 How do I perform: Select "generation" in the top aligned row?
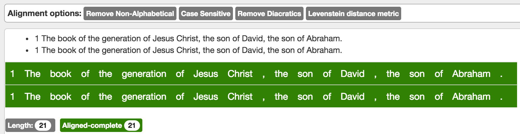[144, 74]
